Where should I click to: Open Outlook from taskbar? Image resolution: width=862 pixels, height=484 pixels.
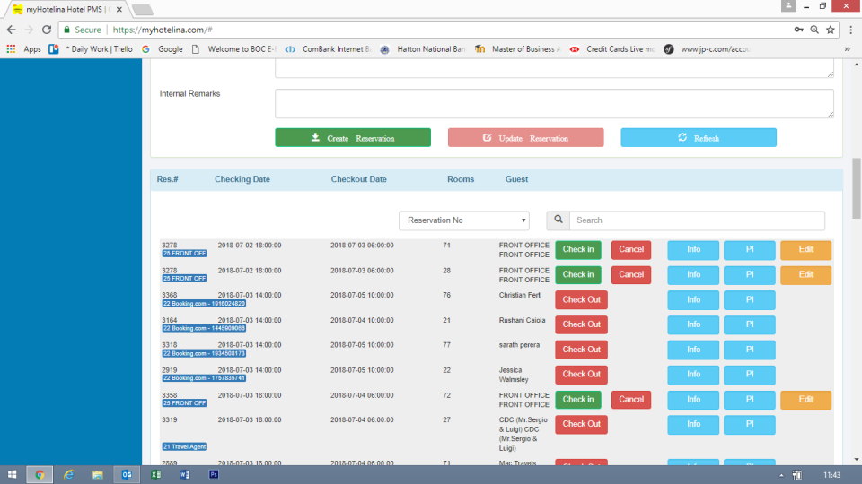(127, 475)
